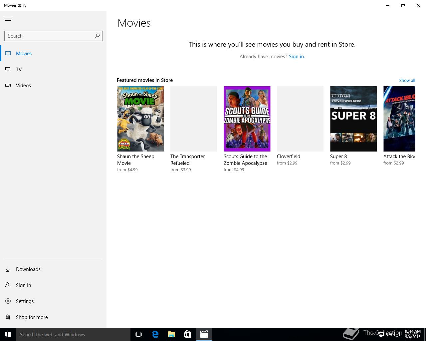Open the hamburger navigation menu
The height and width of the screenshot is (341, 426).
point(8,19)
